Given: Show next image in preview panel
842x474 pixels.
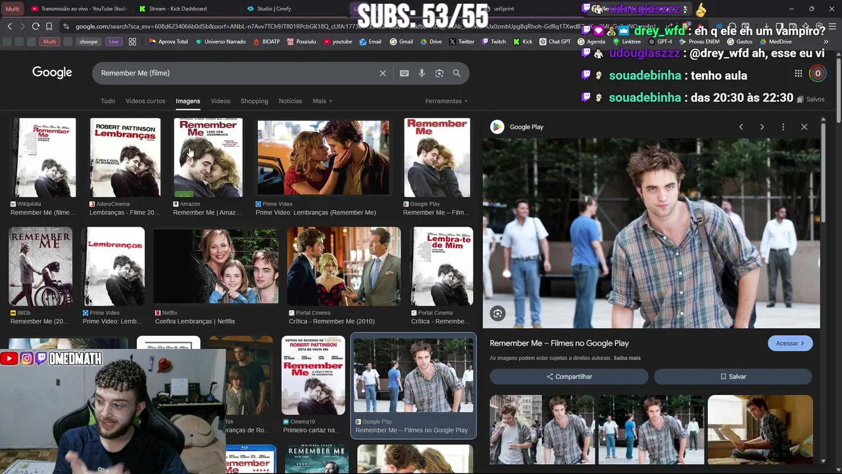Looking at the screenshot, I should (762, 127).
